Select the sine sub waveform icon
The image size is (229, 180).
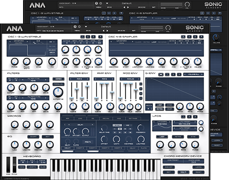34,43
